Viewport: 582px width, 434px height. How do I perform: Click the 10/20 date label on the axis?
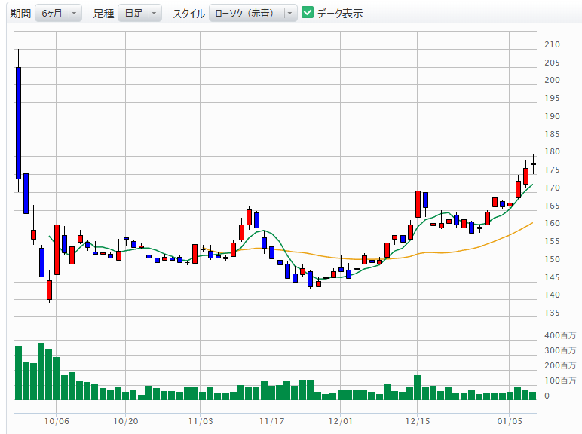(125, 420)
